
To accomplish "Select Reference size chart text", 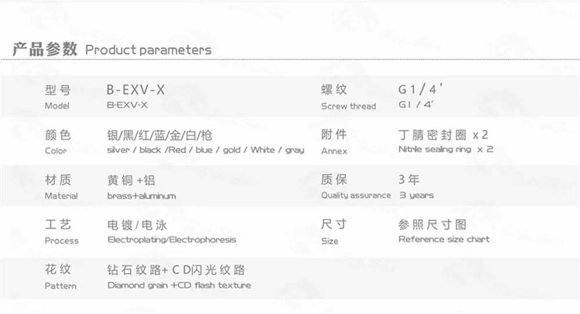I will point(444,239).
